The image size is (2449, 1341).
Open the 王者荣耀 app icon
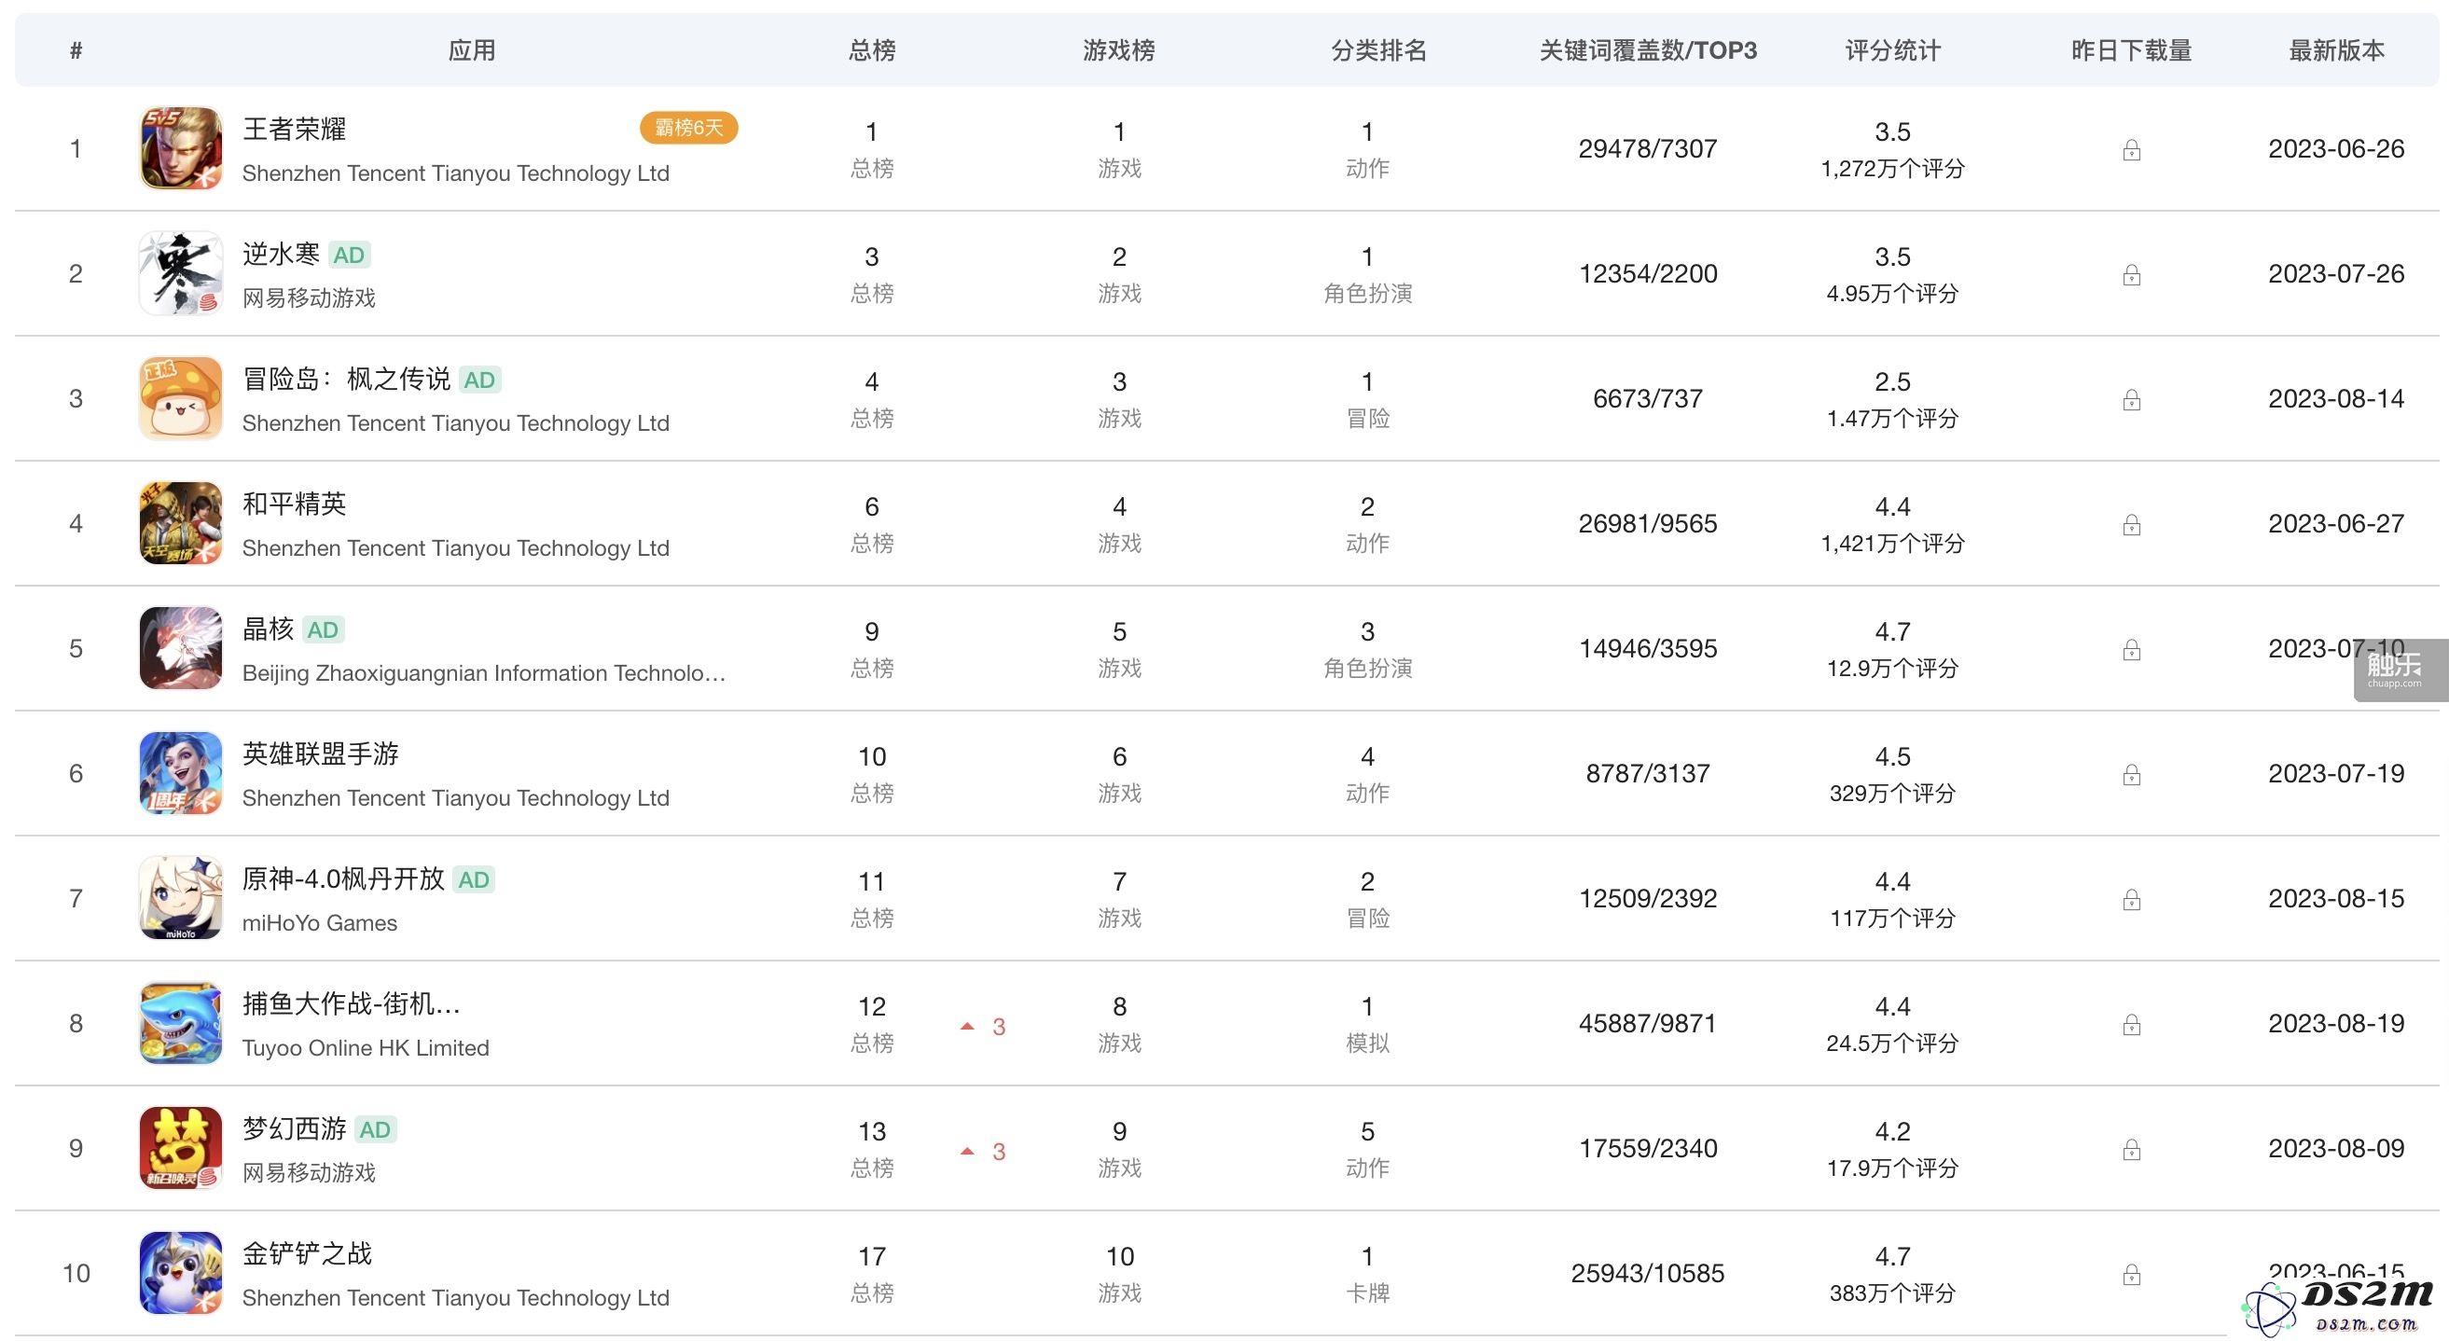coord(181,148)
